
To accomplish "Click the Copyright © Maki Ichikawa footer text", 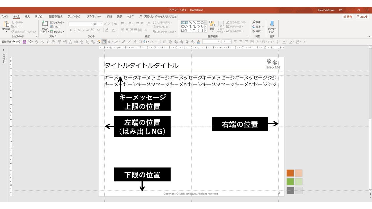I will [191, 194].
